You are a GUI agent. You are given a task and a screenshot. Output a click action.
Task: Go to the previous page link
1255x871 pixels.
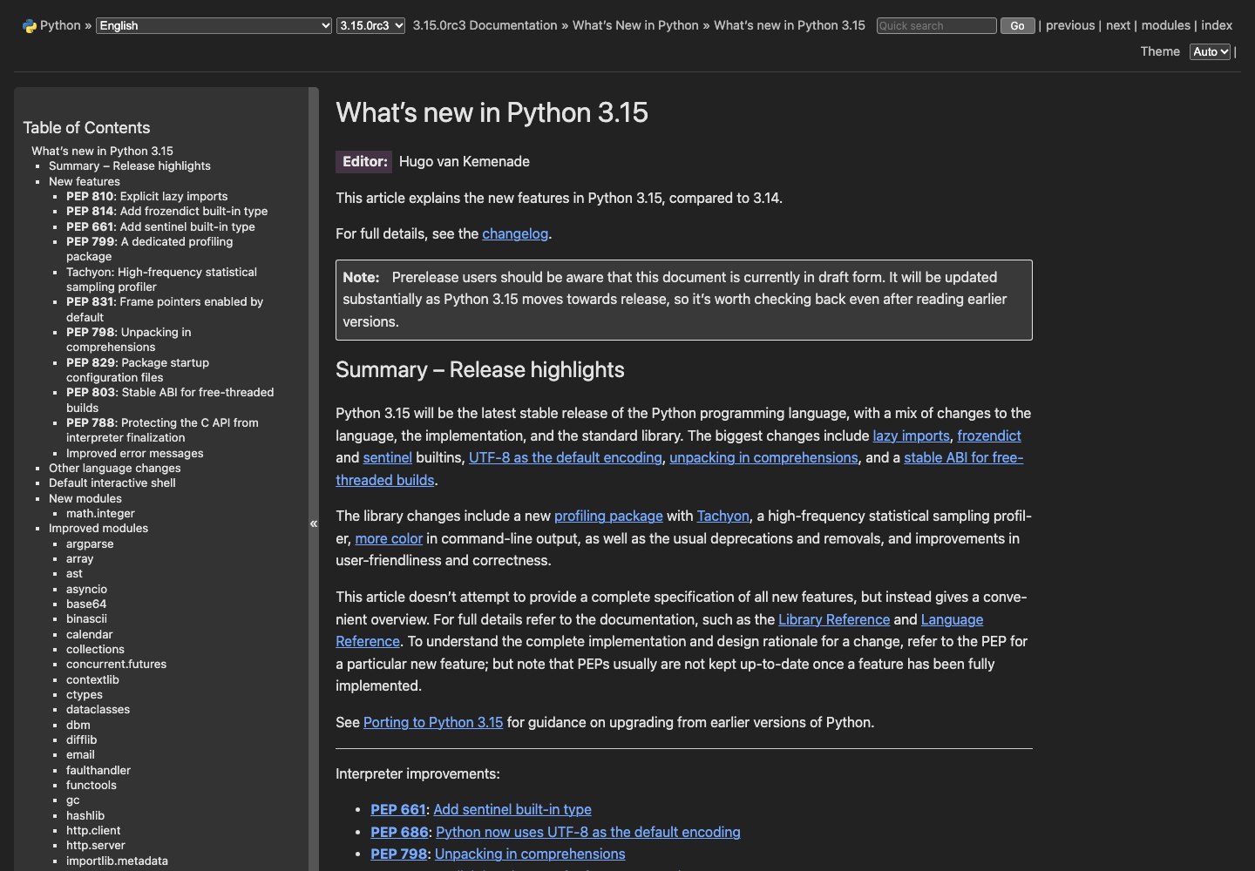coord(1070,25)
